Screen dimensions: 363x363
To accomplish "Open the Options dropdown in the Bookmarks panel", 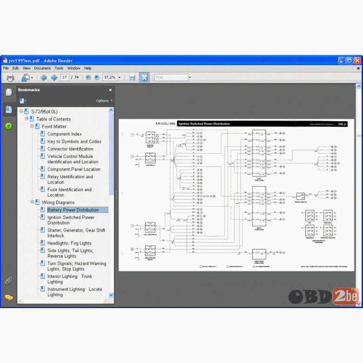I will [104, 101].
